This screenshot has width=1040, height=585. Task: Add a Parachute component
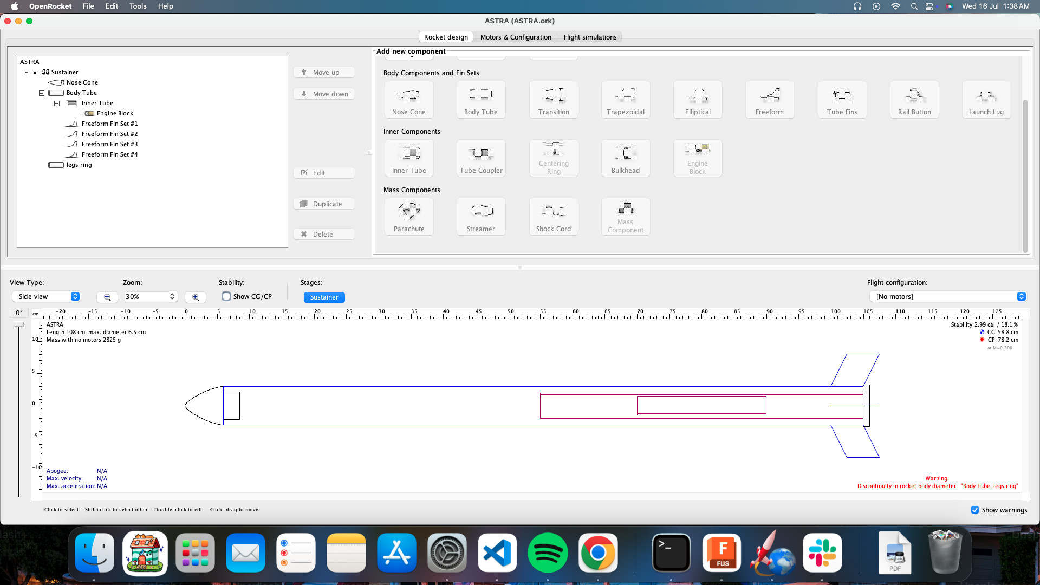click(x=409, y=217)
